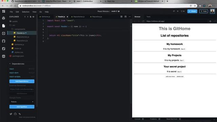Click the refresh sandbox icon in top bar

point(174,11)
